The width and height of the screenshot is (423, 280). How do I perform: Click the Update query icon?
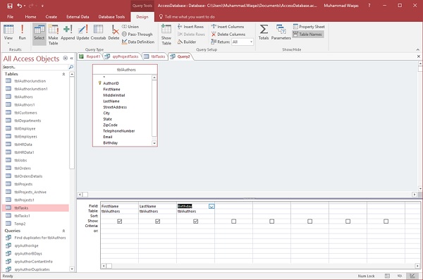tap(82, 32)
